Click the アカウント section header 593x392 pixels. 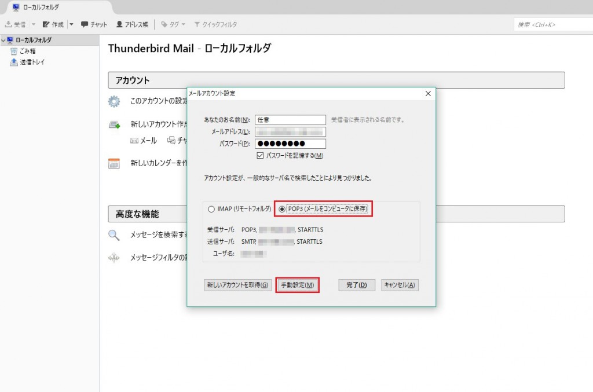pos(336,80)
